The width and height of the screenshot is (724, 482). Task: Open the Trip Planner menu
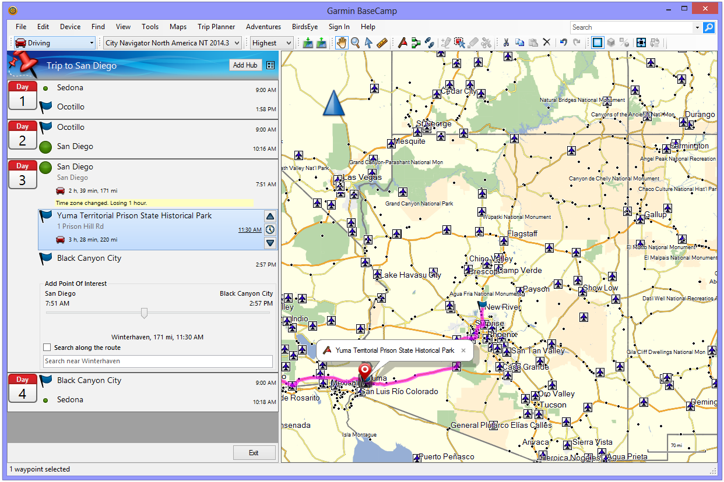[x=216, y=27]
